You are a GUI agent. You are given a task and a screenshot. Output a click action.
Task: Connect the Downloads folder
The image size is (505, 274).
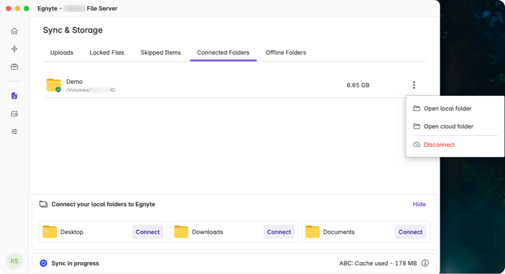(279, 232)
